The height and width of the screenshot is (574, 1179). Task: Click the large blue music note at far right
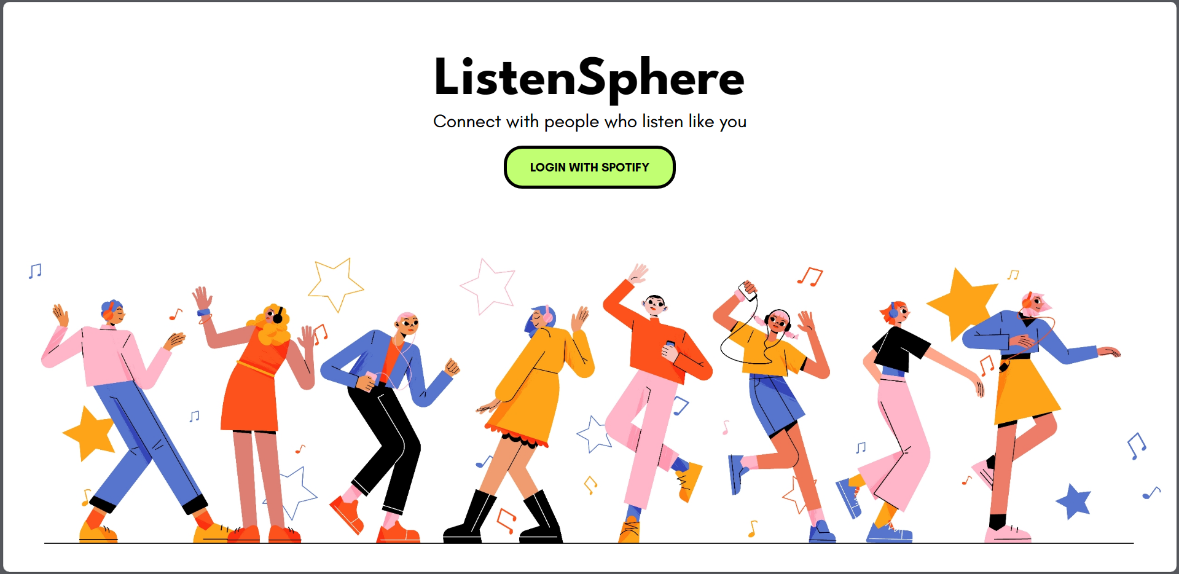pyautogui.click(x=1136, y=446)
